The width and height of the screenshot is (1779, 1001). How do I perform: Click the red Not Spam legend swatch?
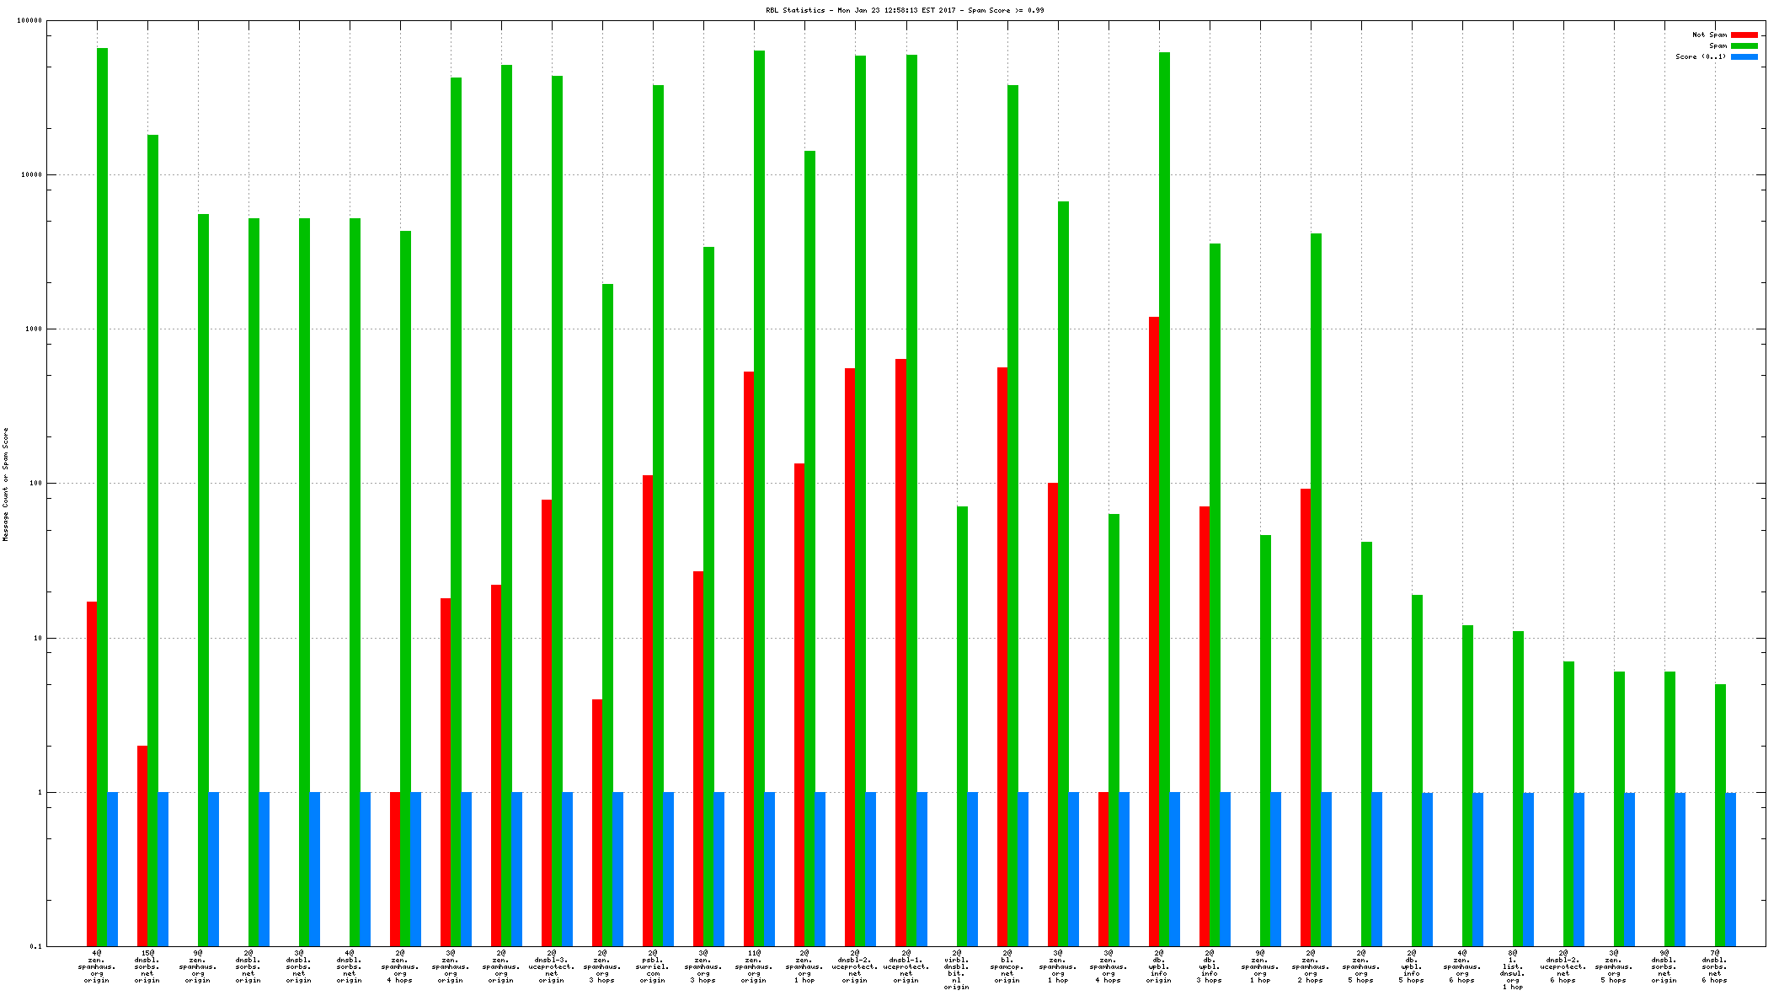coord(1744,35)
